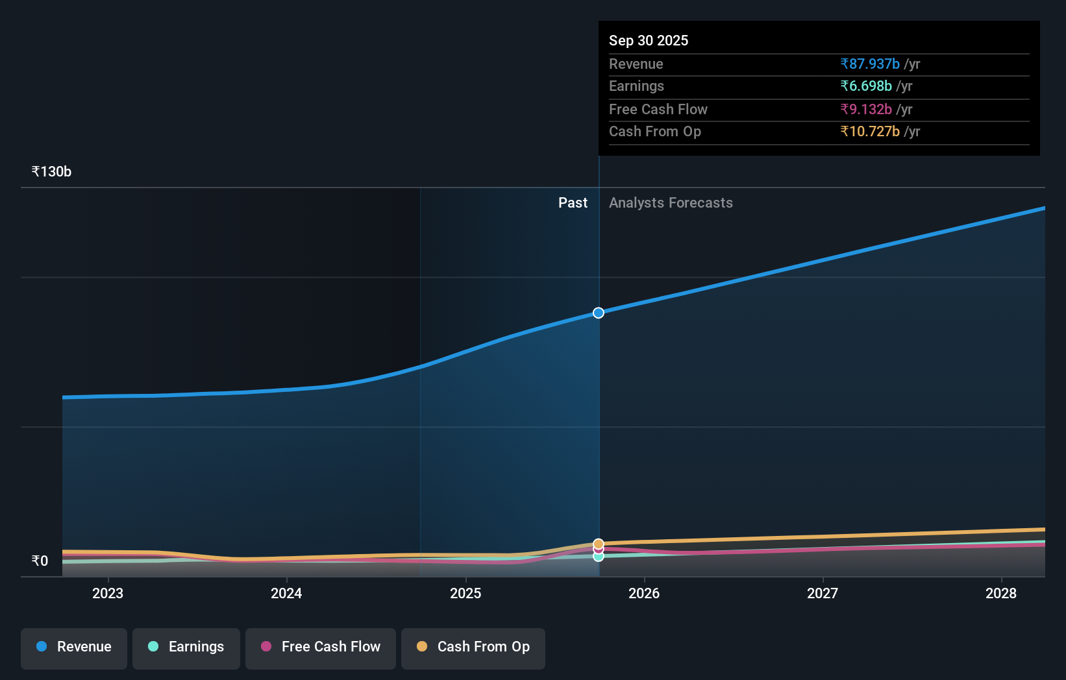1066x680 pixels.
Task: Click the pink Free Cash Flow legend dot
Action: tap(266, 647)
